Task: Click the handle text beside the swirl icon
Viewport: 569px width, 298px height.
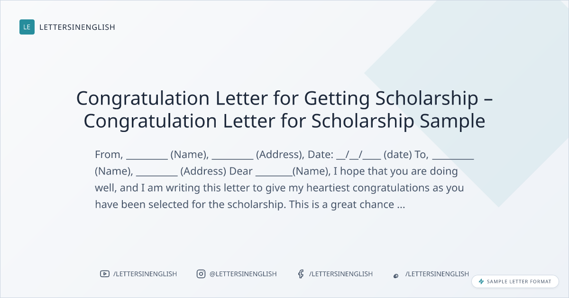Action: pos(437,274)
